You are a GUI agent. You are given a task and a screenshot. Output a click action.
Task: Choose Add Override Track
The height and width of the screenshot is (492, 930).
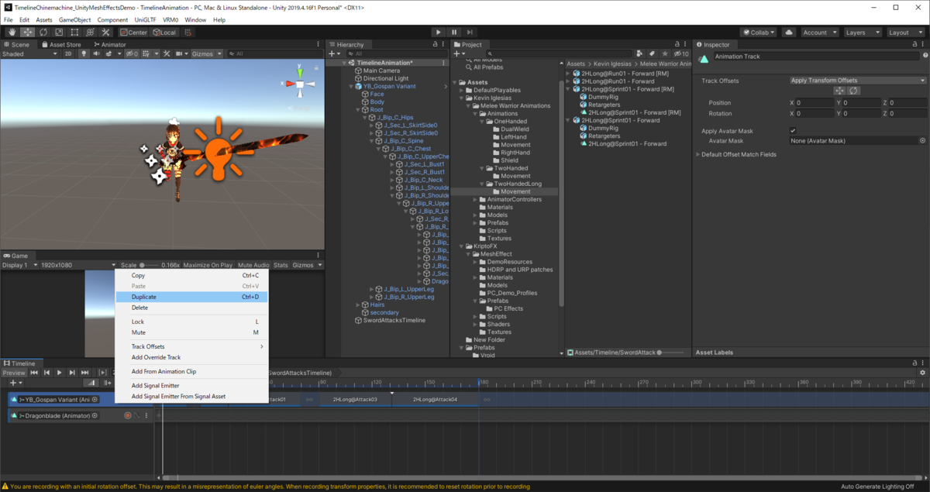[x=191, y=357]
